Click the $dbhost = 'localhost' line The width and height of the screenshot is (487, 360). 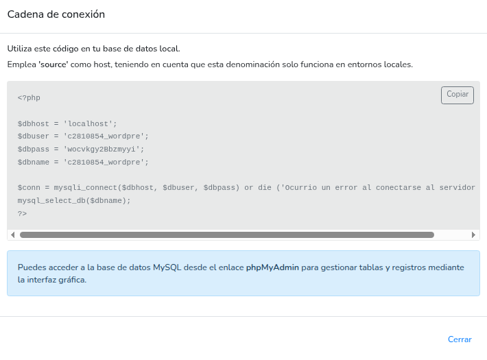[67, 123]
